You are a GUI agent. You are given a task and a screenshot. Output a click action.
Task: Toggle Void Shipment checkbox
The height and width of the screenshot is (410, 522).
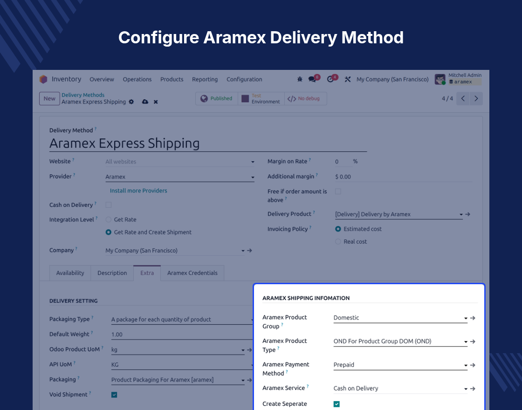click(x=114, y=395)
